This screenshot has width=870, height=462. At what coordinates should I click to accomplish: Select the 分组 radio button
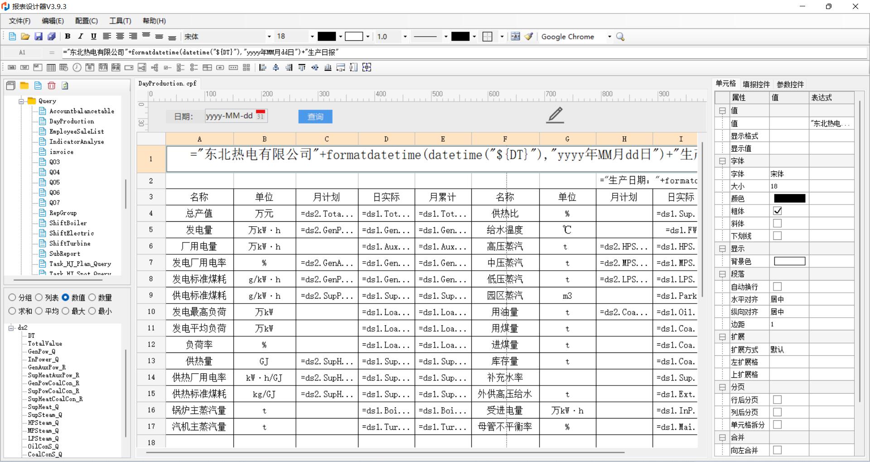12,297
